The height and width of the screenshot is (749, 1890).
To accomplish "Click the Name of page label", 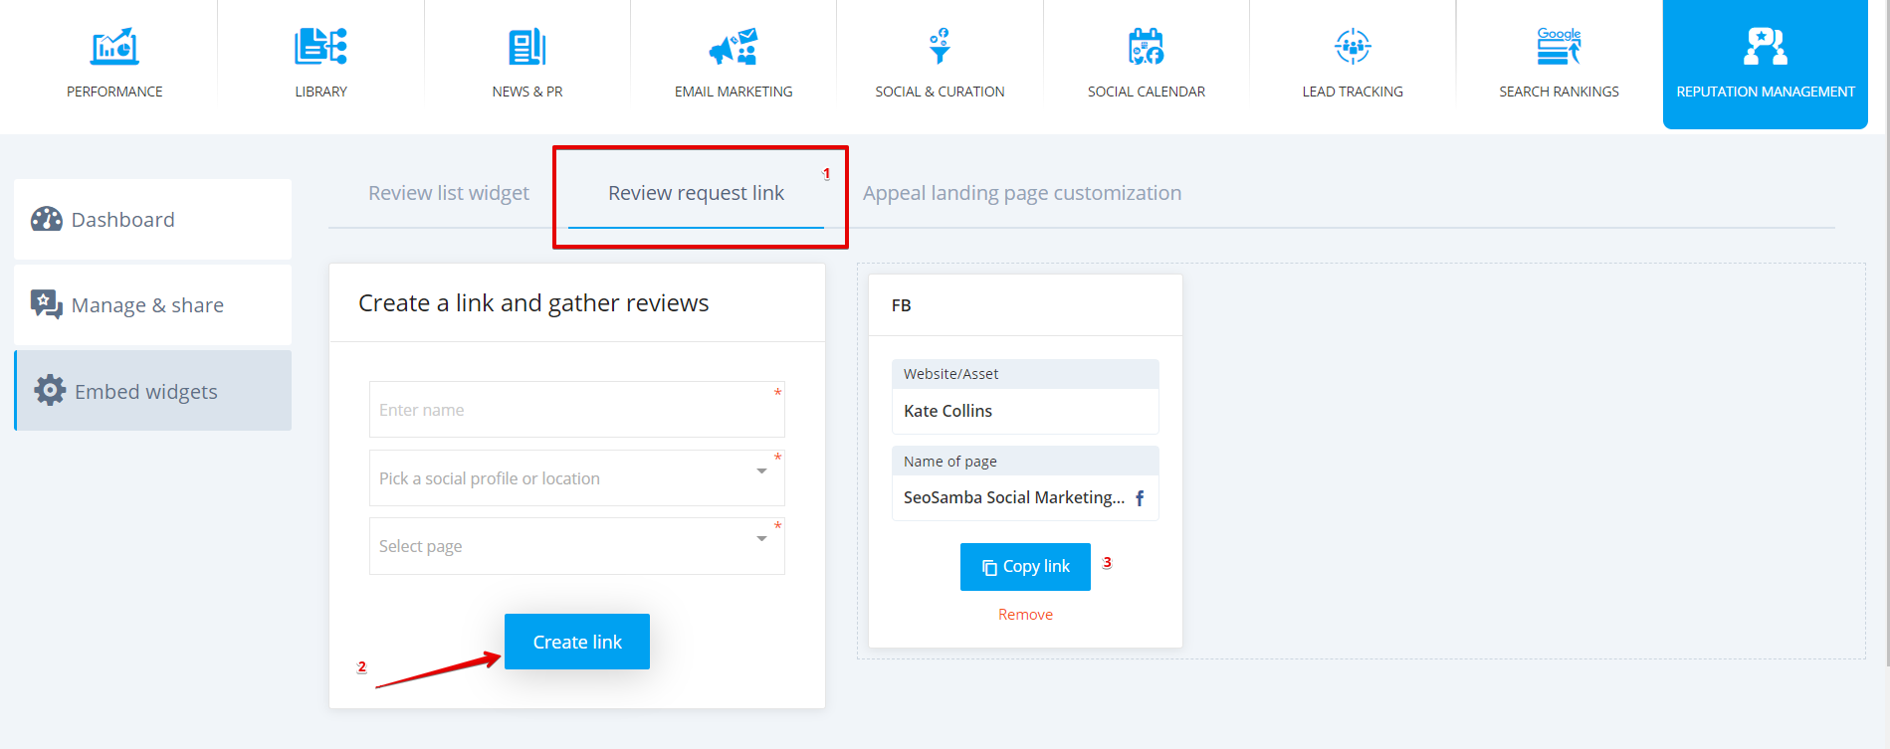I will tap(949, 462).
